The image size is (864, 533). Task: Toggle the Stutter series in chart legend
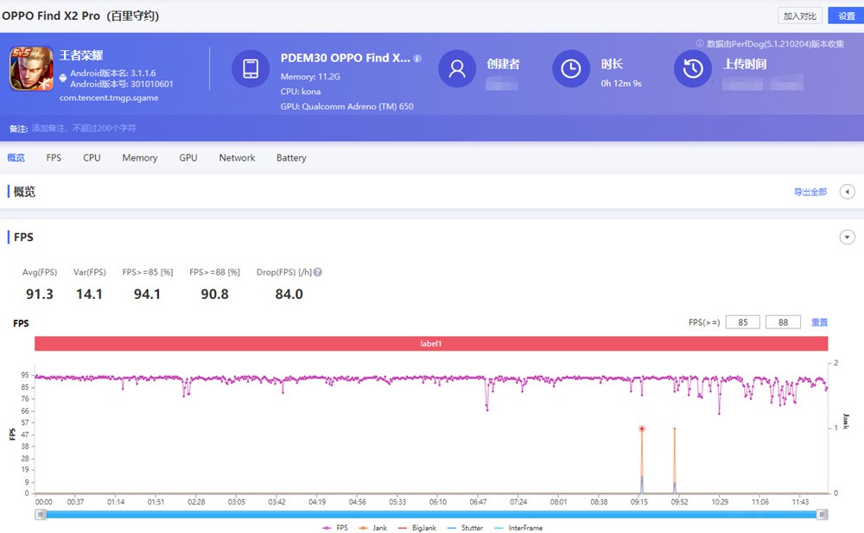tap(465, 528)
